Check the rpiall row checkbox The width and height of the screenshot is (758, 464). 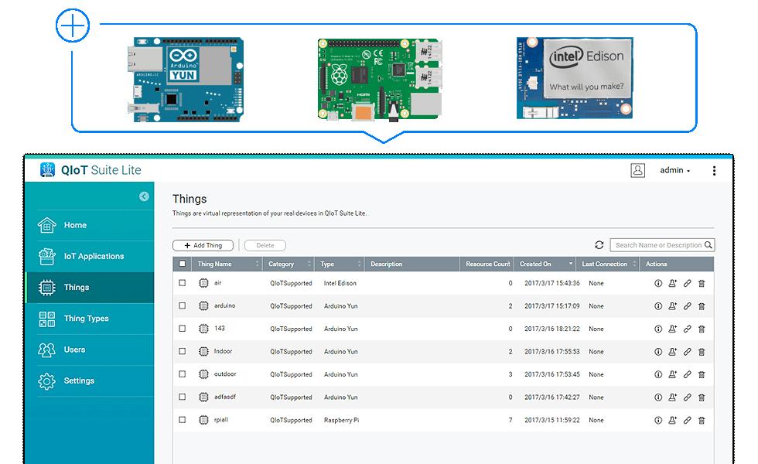pyautogui.click(x=183, y=419)
